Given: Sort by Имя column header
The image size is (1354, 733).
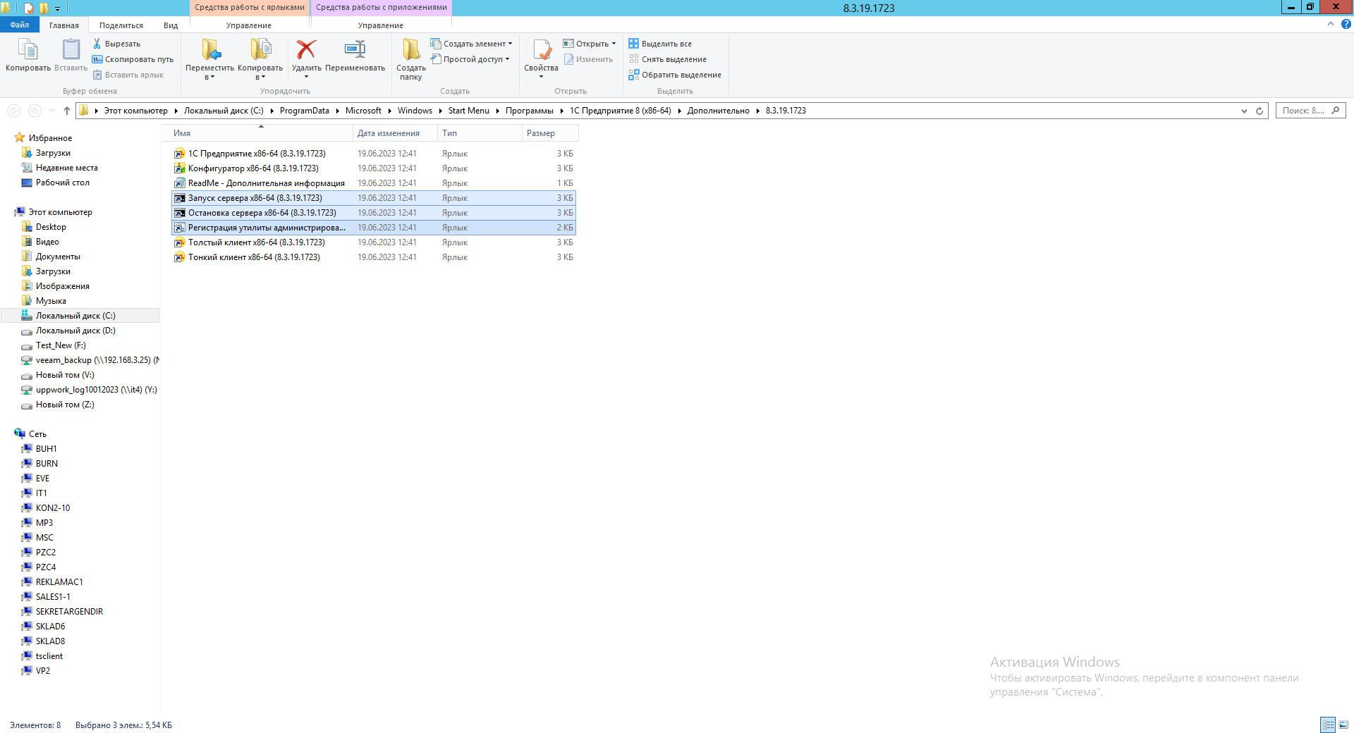Looking at the screenshot, I should click(x=257, y=133).
